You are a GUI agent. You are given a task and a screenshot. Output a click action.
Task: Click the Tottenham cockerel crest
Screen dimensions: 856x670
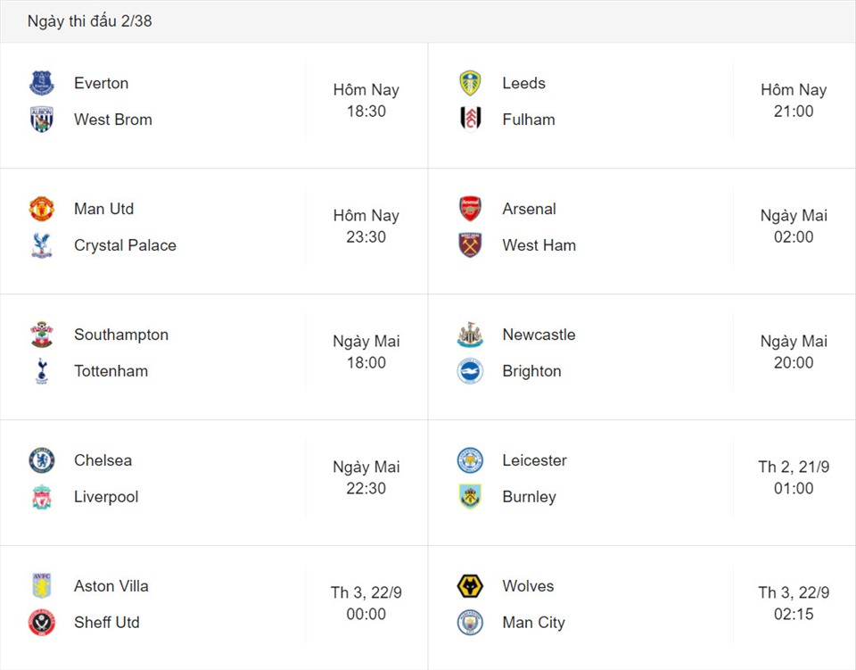(42, 371)
